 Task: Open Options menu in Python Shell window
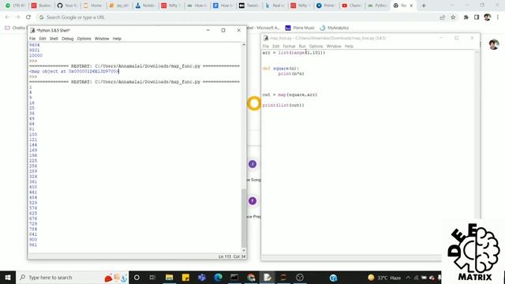[x=84, y=39]
